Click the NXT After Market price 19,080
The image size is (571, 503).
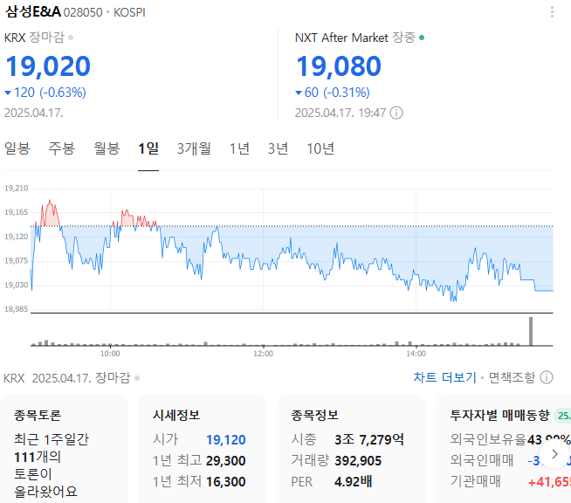point(339,66)
